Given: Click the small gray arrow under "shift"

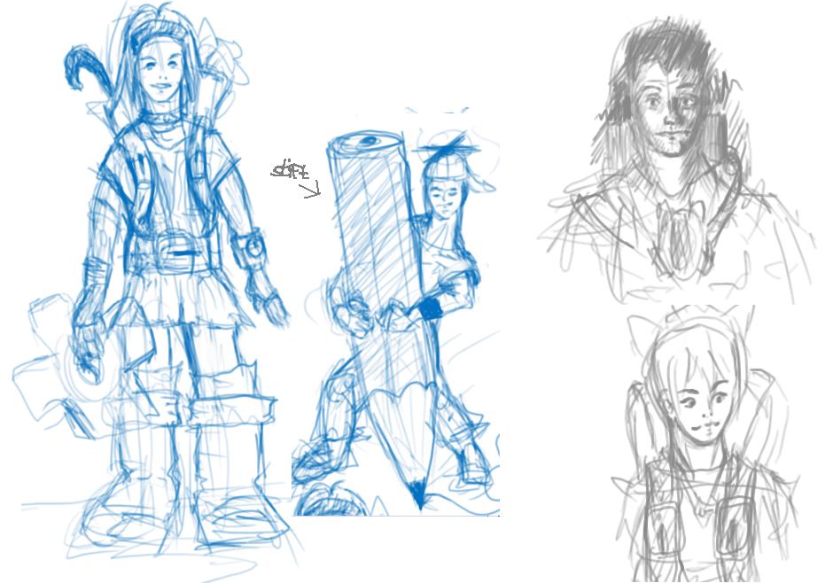Looking at the screenshot, I should [x=311, y=190].
